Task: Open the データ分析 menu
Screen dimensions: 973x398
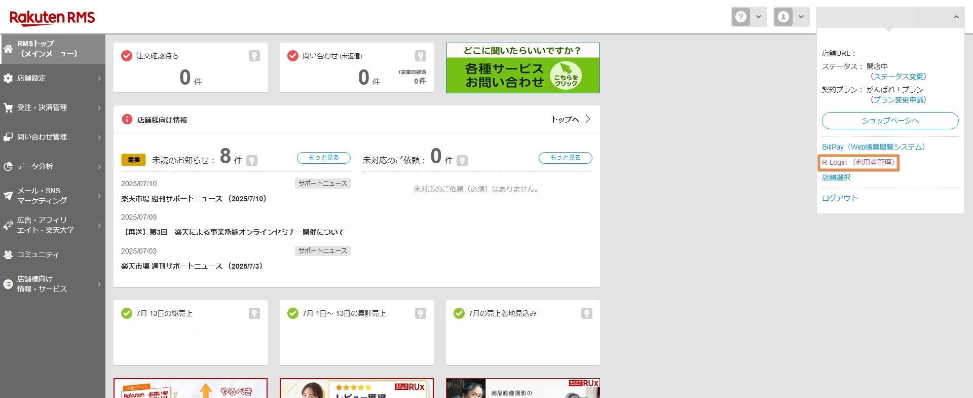Action: (x=53, y=166)
